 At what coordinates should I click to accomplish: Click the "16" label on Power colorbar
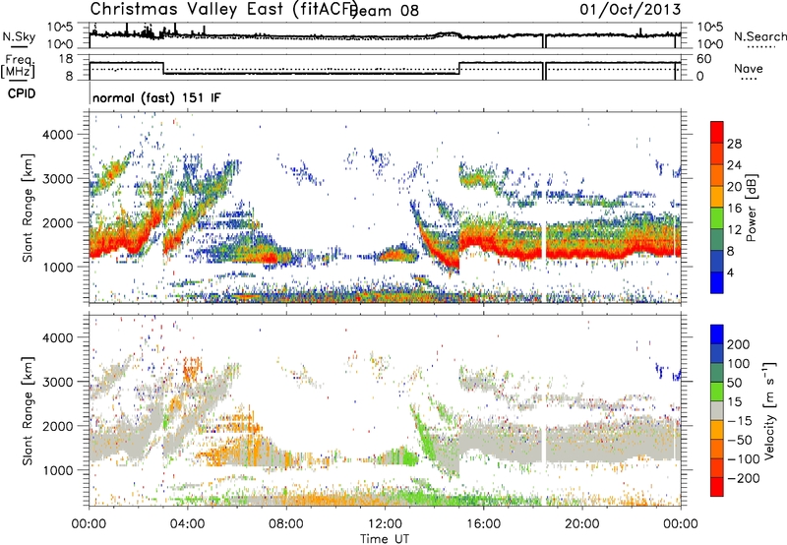(734, 209)
